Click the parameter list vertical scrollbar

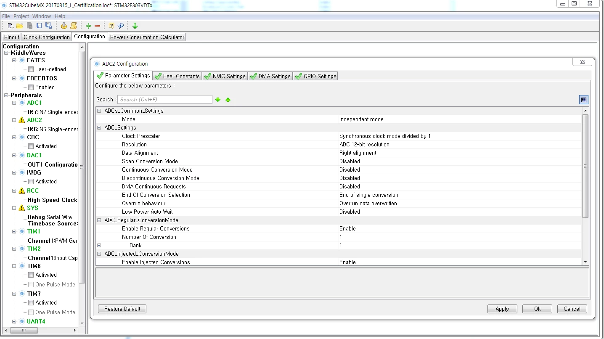coord(585,166)
